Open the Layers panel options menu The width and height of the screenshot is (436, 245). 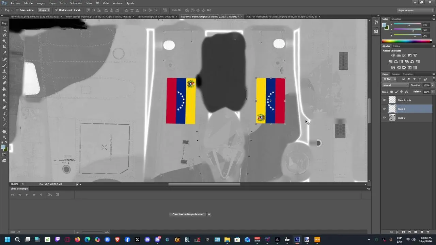coord(433,74)
